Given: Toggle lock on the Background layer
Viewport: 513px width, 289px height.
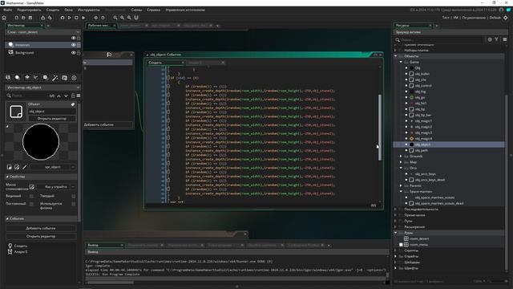Looking at the screenshot, I should point(79,52).
